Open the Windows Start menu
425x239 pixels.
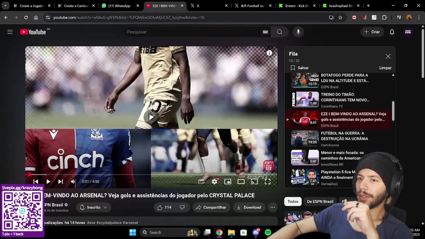pos(132,232)
